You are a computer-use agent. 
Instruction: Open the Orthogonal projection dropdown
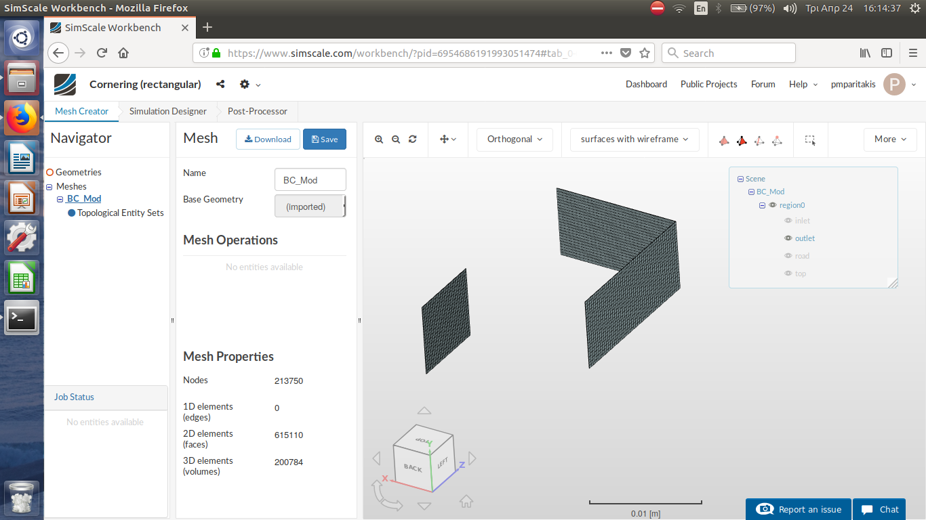click(514, 139)
